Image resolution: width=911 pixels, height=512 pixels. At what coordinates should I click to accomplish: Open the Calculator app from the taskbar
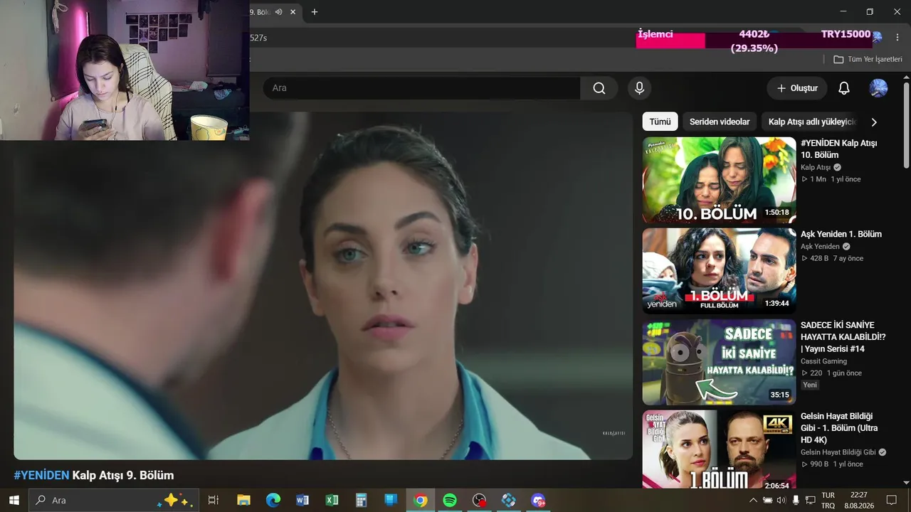click(362, 500)
